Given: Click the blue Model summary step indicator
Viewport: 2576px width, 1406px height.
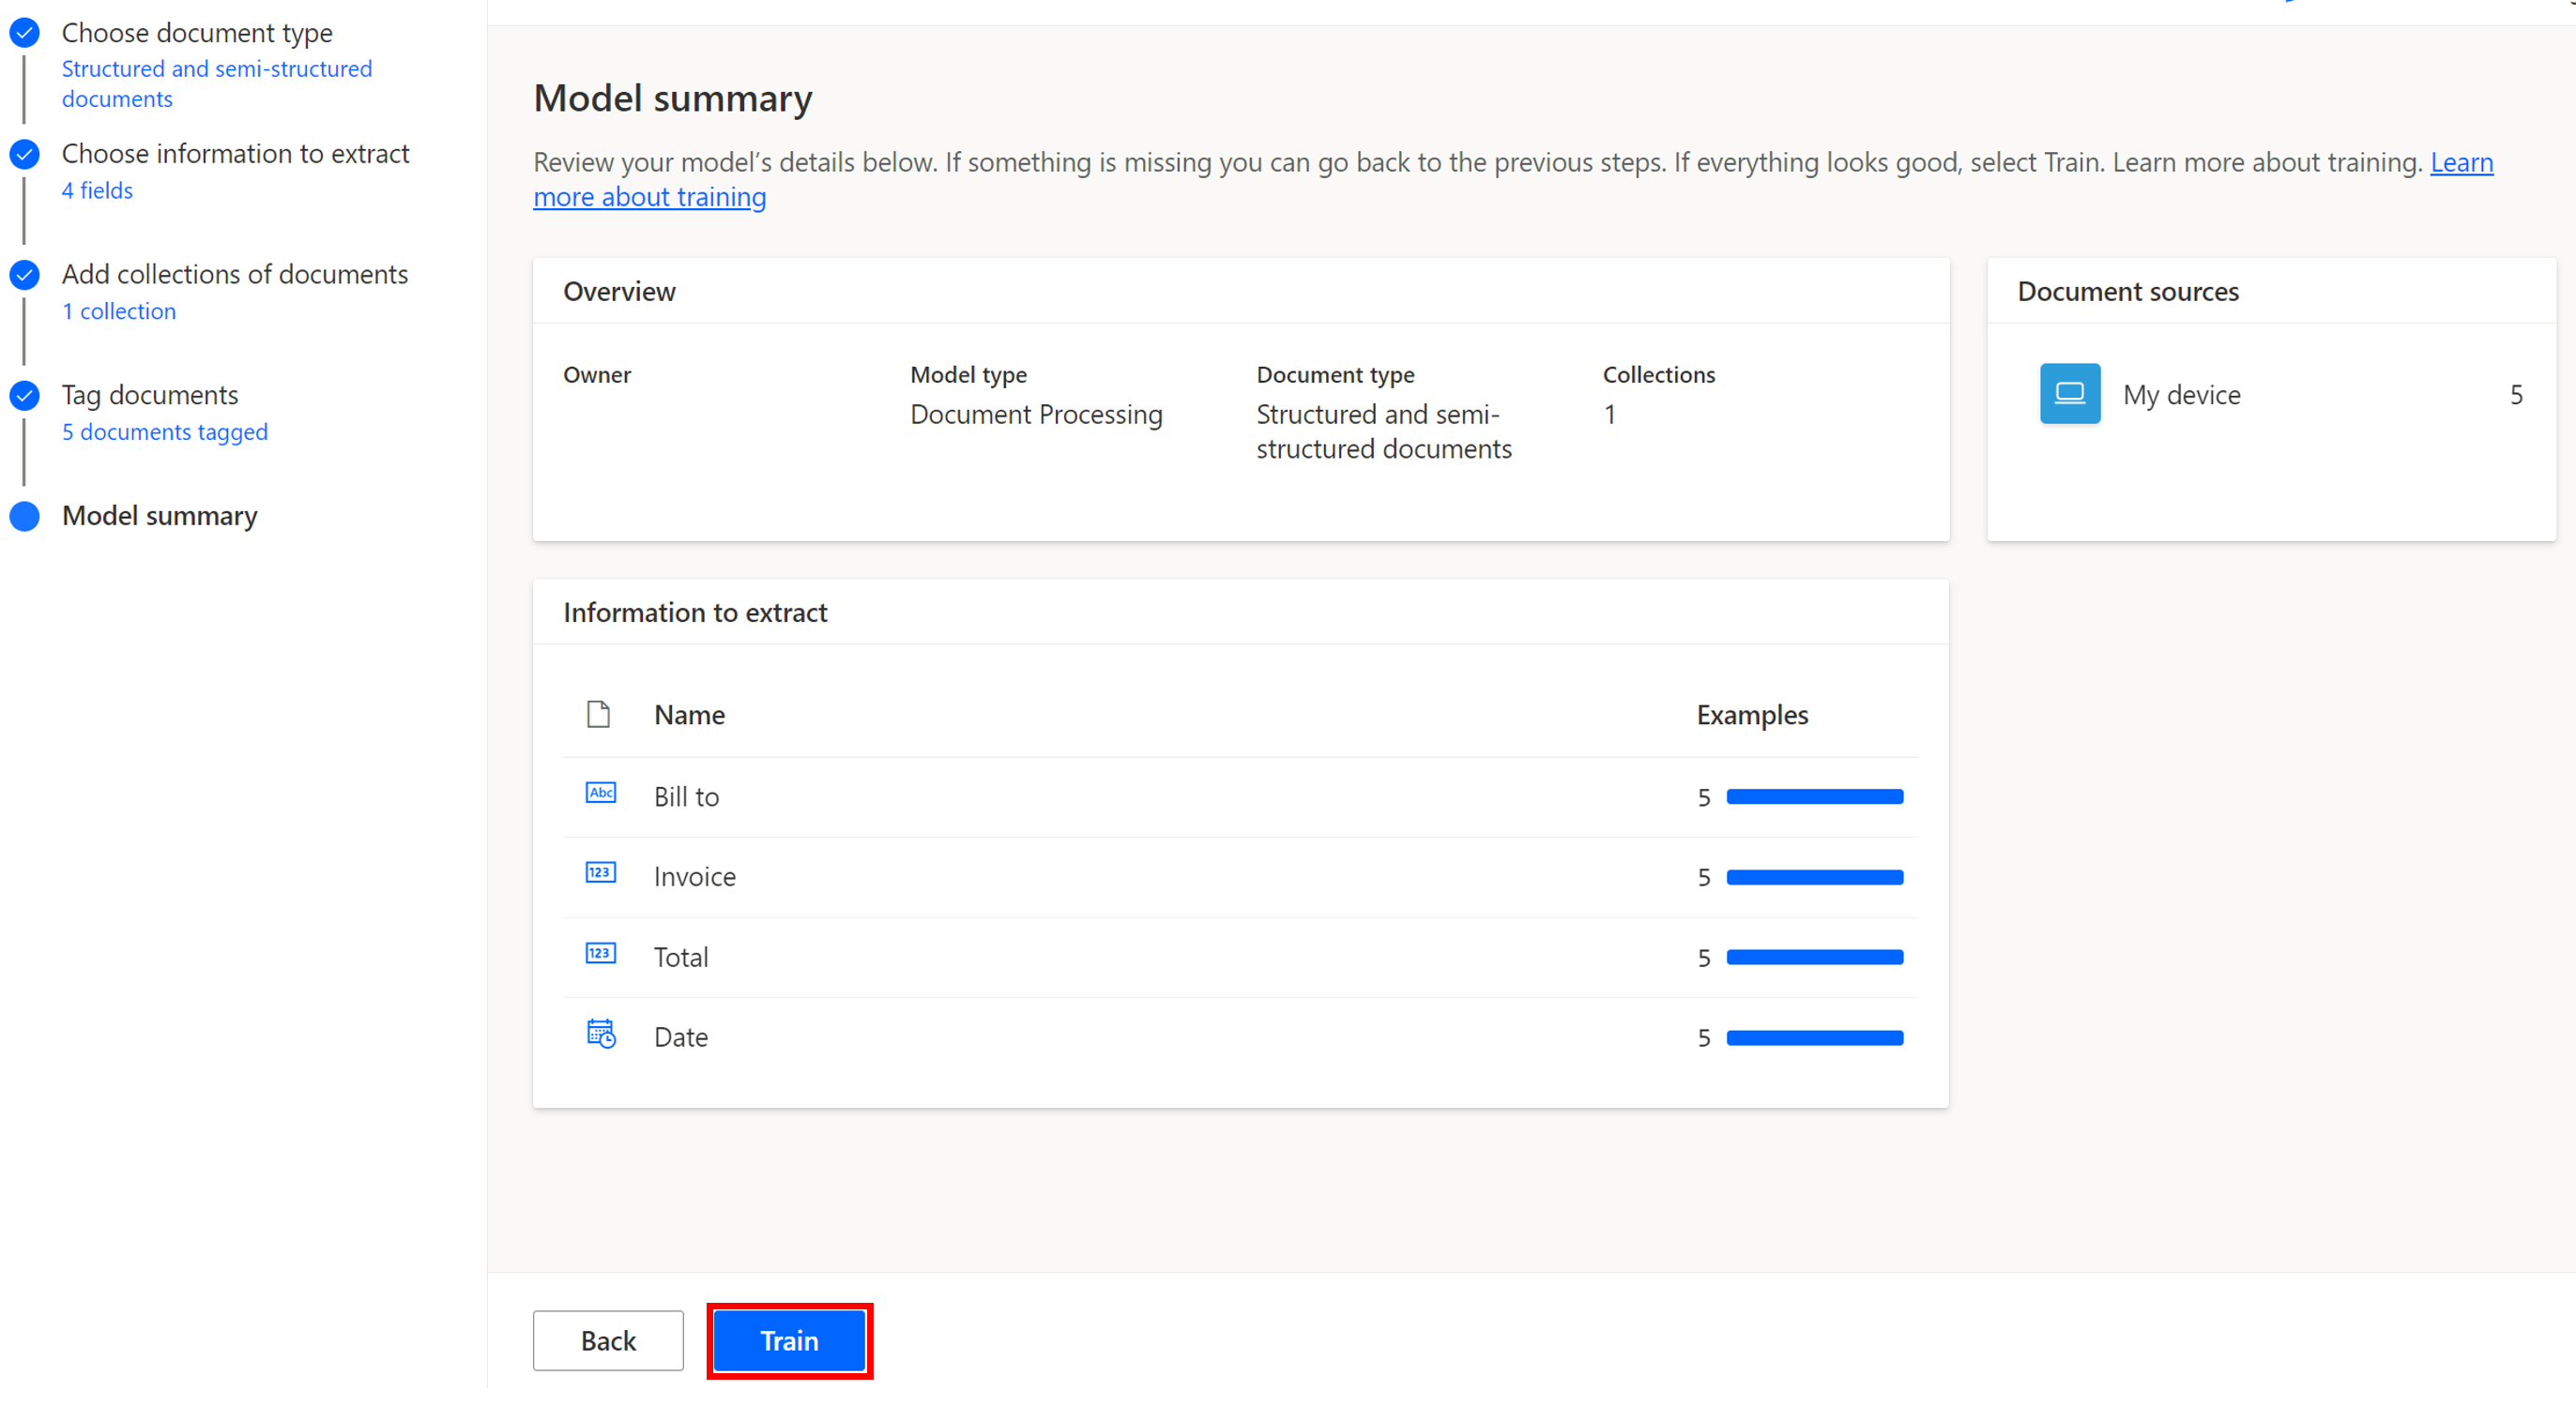Looking at the screenshot, I should [x=23, y=517].
